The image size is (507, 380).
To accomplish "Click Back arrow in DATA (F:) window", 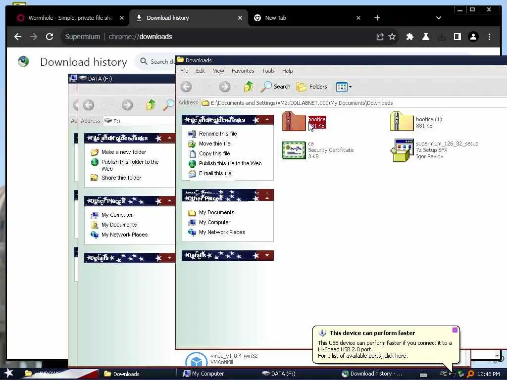I will pos(88,105).
